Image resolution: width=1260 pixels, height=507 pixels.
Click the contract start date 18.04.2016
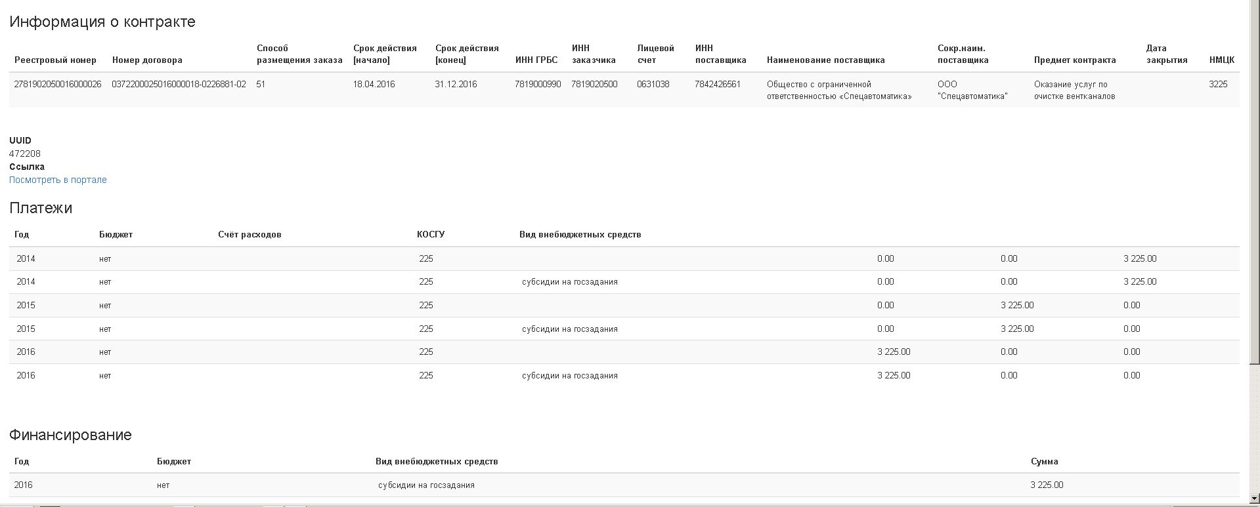coord(374,84)
